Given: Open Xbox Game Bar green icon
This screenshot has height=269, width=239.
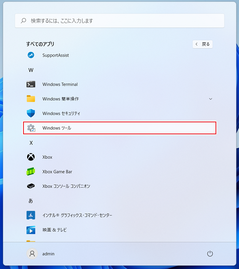Looking at the screenshot, I should 31,172.
